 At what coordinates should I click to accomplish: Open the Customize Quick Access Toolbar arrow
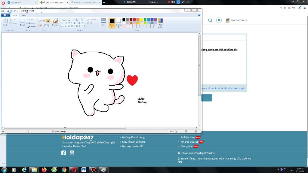click(x=18, y=11)
